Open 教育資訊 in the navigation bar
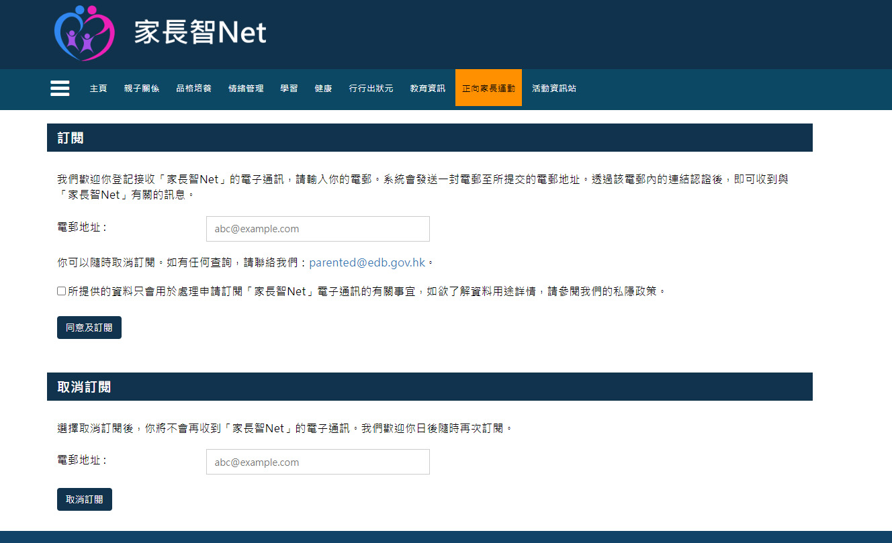The height and width of the screenshot is (543, 892). [x=428, y=89]
